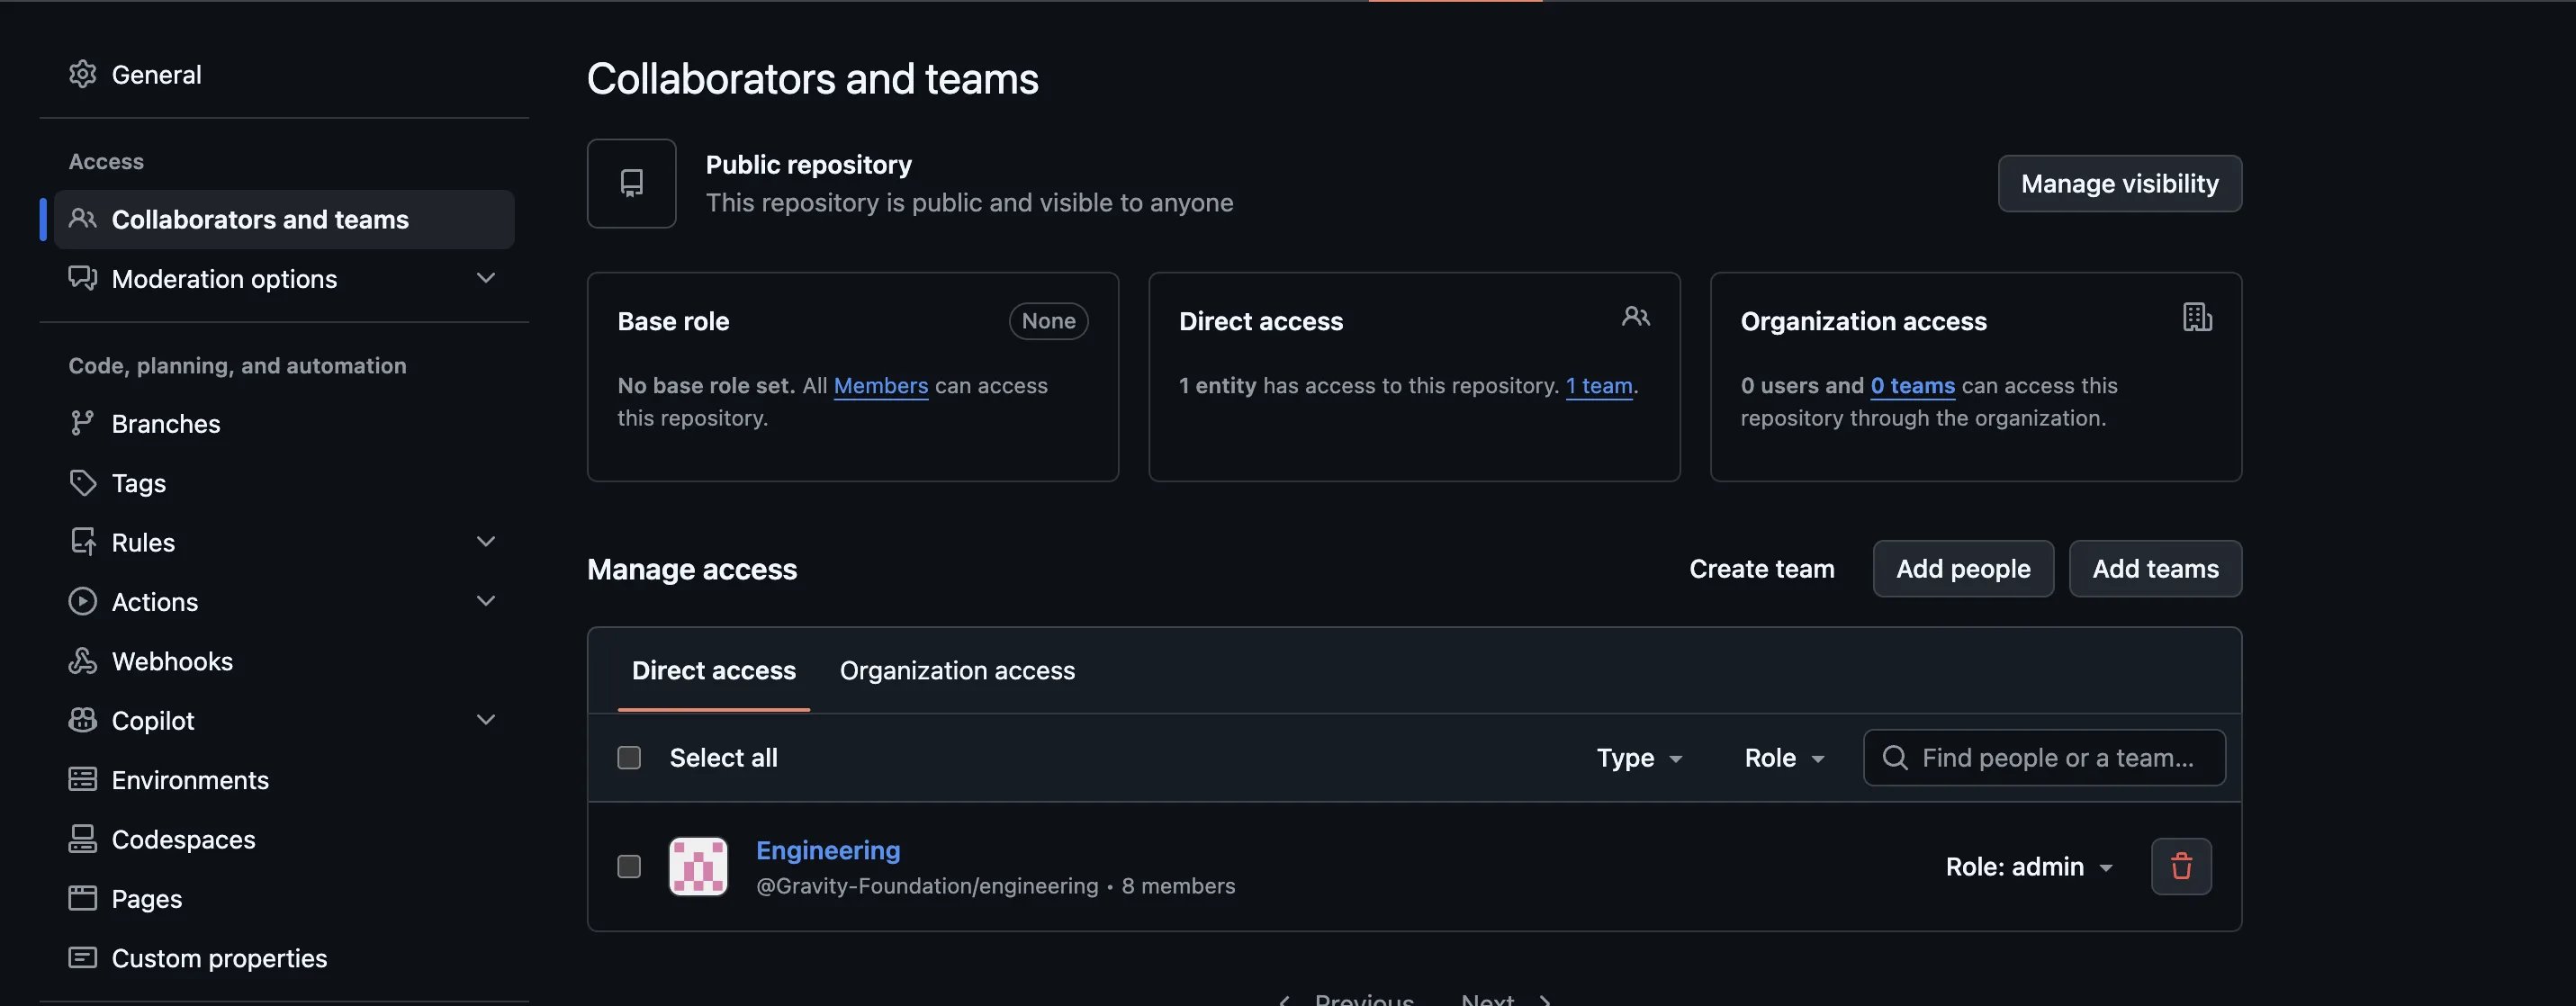Click the Manage access heading

[x=692, y=569]
